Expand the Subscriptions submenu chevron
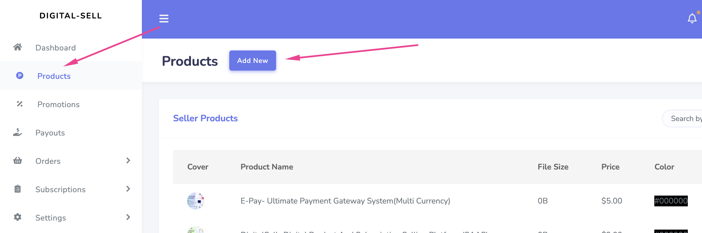702x233 pixels. coord(128,189)
